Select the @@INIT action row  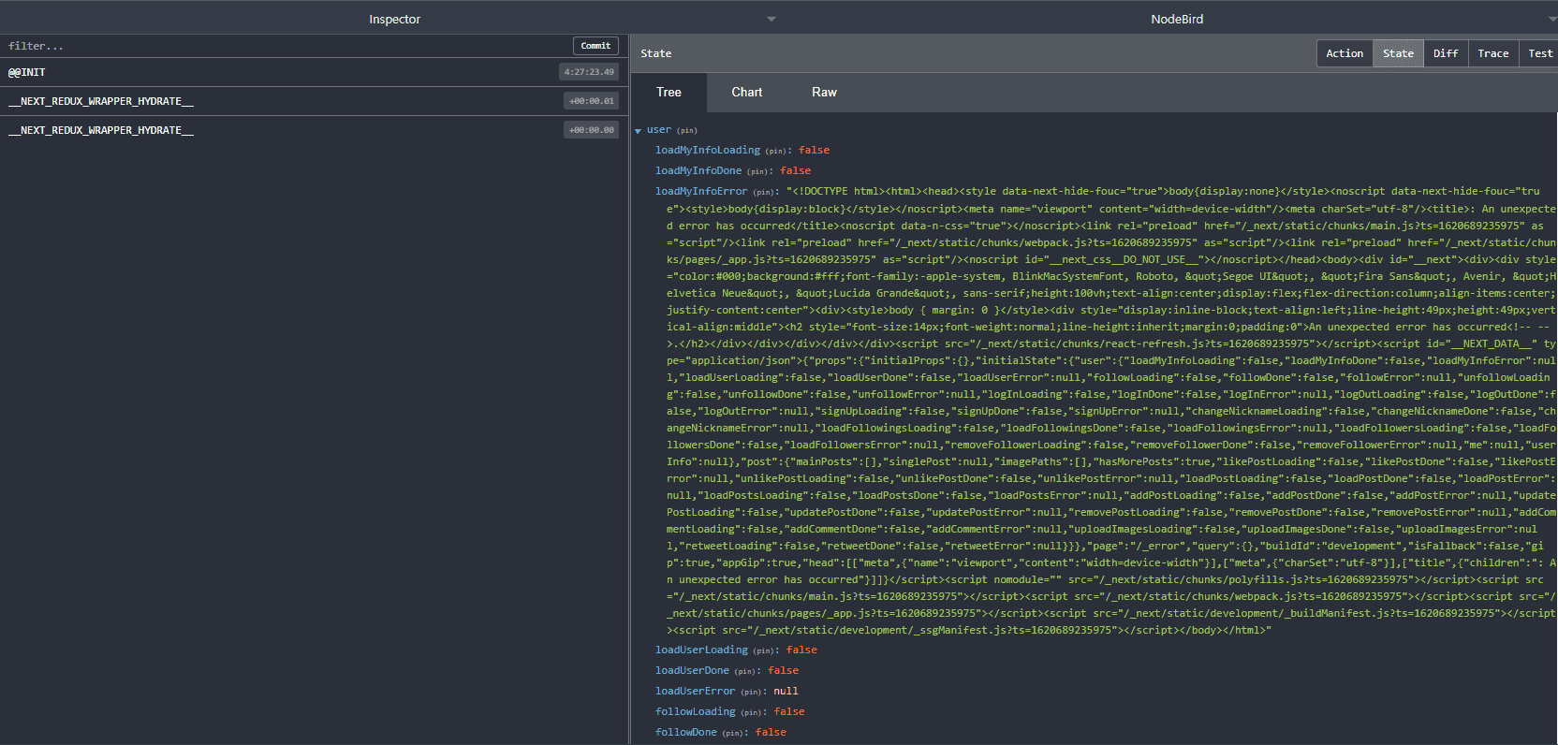(314, 72)
